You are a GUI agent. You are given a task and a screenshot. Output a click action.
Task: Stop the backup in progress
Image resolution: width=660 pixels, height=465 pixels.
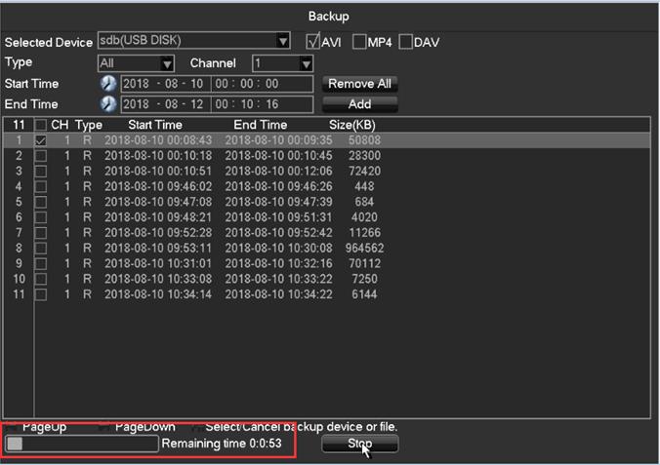click(x=359, y=444)
